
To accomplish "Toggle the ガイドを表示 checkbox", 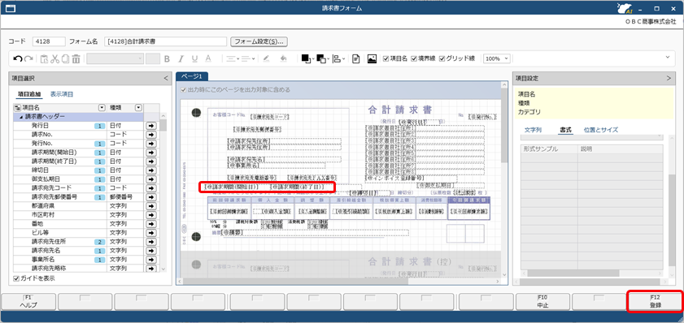I will [x=16, y=278].
